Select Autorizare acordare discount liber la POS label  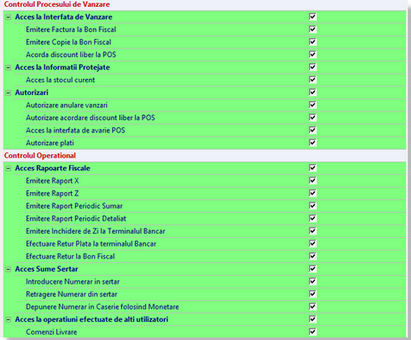tap(91, 118)
